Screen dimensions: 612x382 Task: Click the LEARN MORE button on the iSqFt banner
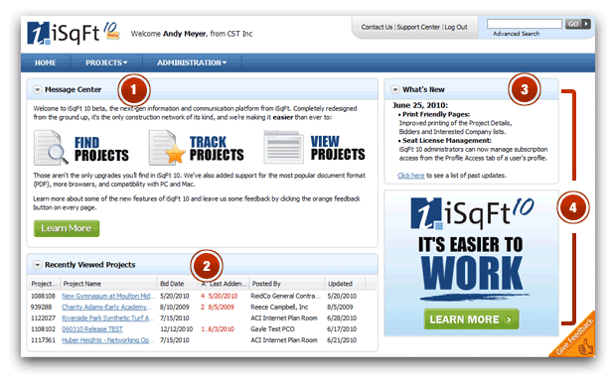[x=471, y=319]
